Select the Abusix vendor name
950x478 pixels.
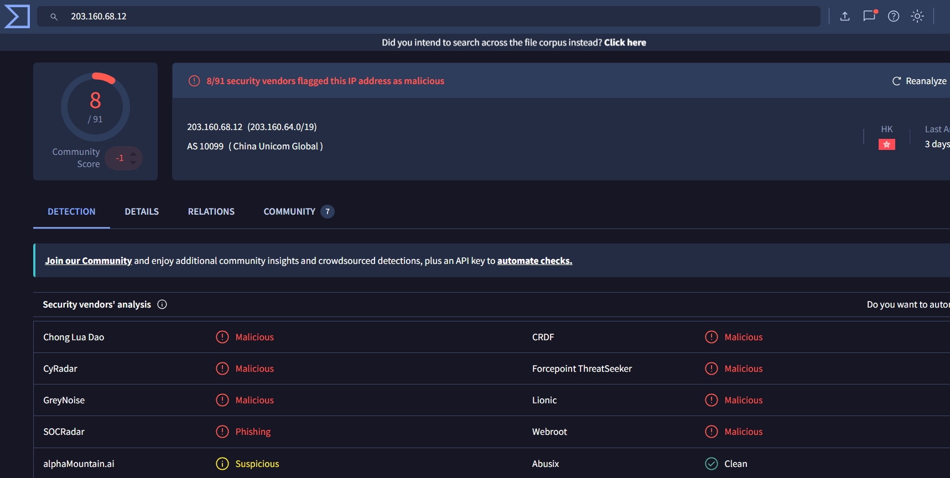coord(546,464)
